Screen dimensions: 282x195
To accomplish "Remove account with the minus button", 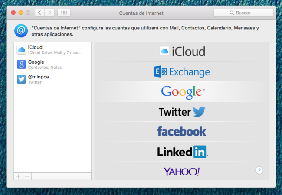I will [x=27, y=176].
